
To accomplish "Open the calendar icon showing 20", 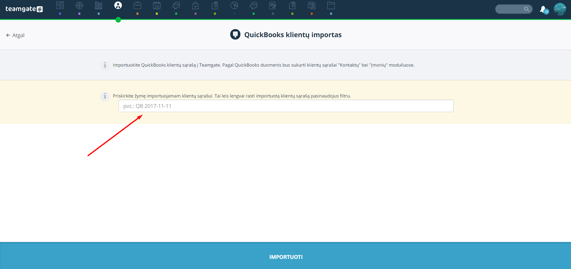I will (x=157, y=5).
